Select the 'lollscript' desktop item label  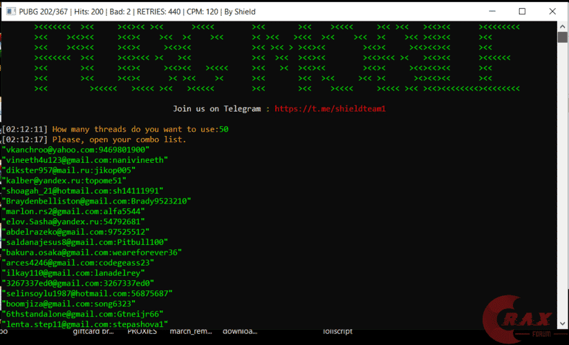click(337, 331)
